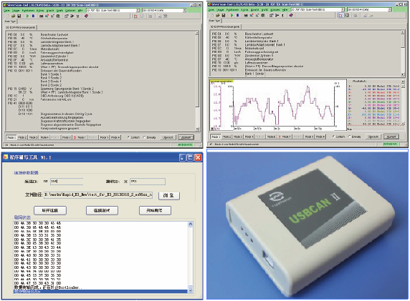Click the send ID input field in the flash tool
Viewport: 410px width, 301px height.
(67, 182)
